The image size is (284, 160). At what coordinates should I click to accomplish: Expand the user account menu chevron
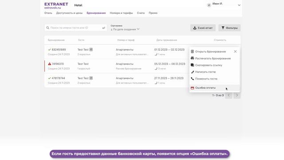[239, 5]
